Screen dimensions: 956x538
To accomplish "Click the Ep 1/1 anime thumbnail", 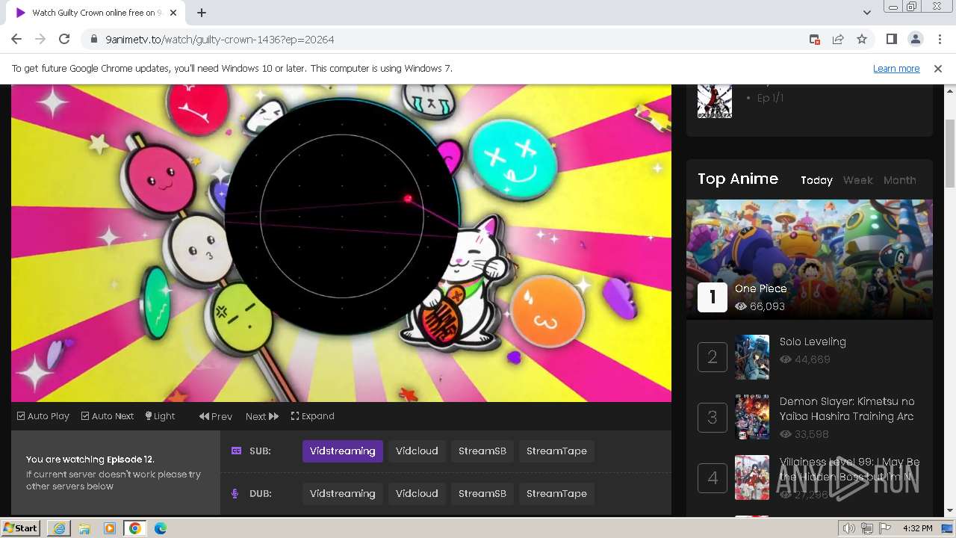I will click(715, 101).
